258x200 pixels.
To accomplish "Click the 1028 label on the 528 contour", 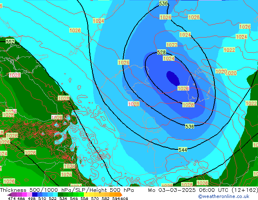I will click(188, 105).
